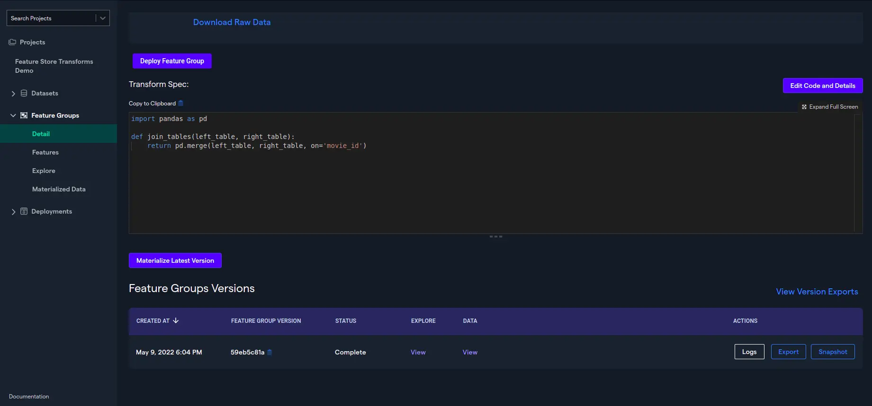Open Materialized Data in the sidebar
Image resolution: width=872 pixels, height=406 pixels.
tap(58, 189)
